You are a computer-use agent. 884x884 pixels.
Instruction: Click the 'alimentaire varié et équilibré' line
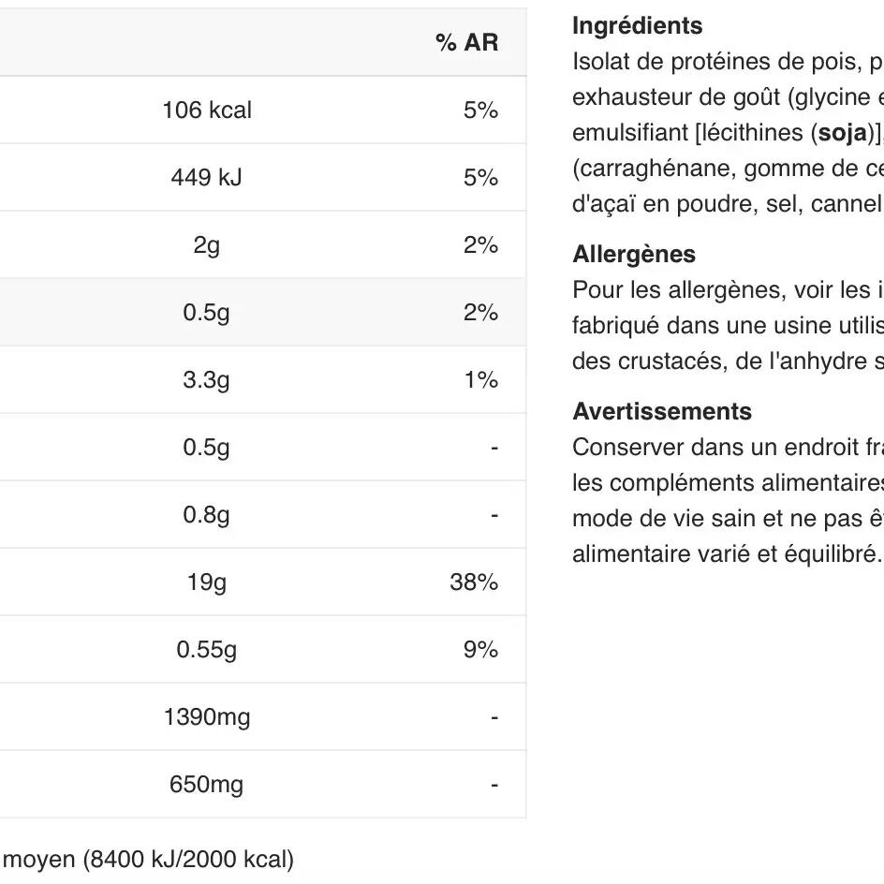click(x=727, y=552)
